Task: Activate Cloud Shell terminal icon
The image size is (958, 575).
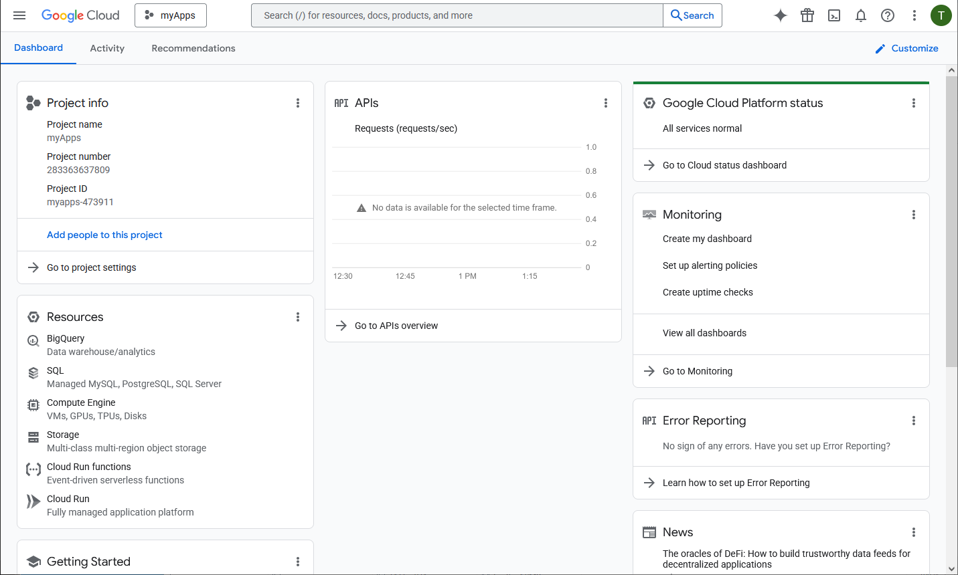Action: tap(834, 15)
